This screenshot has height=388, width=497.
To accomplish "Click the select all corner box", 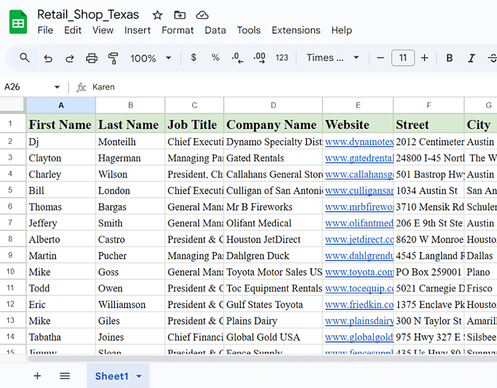I will click(12, 105).
